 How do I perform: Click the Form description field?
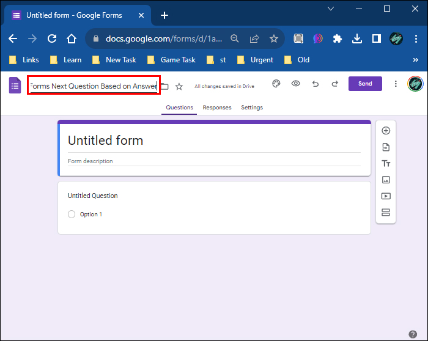(214, 161)
